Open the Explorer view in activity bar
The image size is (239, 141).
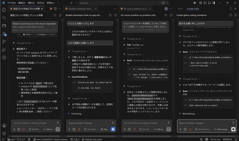click(4, 10)
